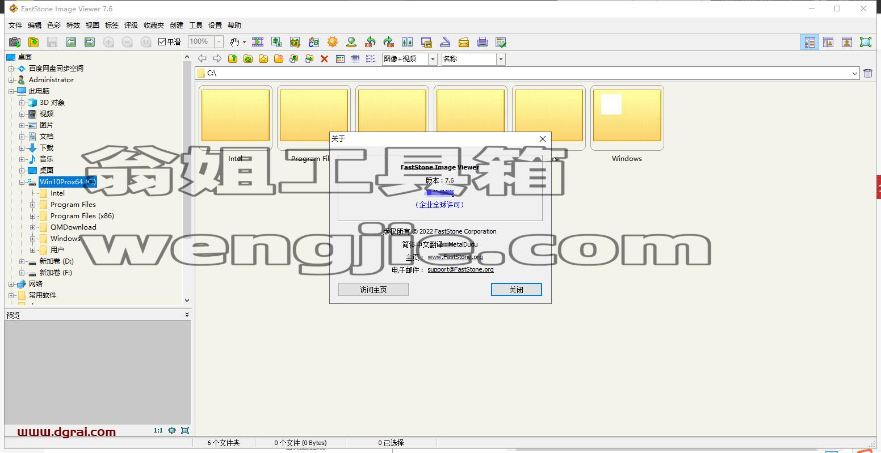Open the 名称 sort order dropdown
The width and height of the screenshot is (881, 453).
pos(501,59)
